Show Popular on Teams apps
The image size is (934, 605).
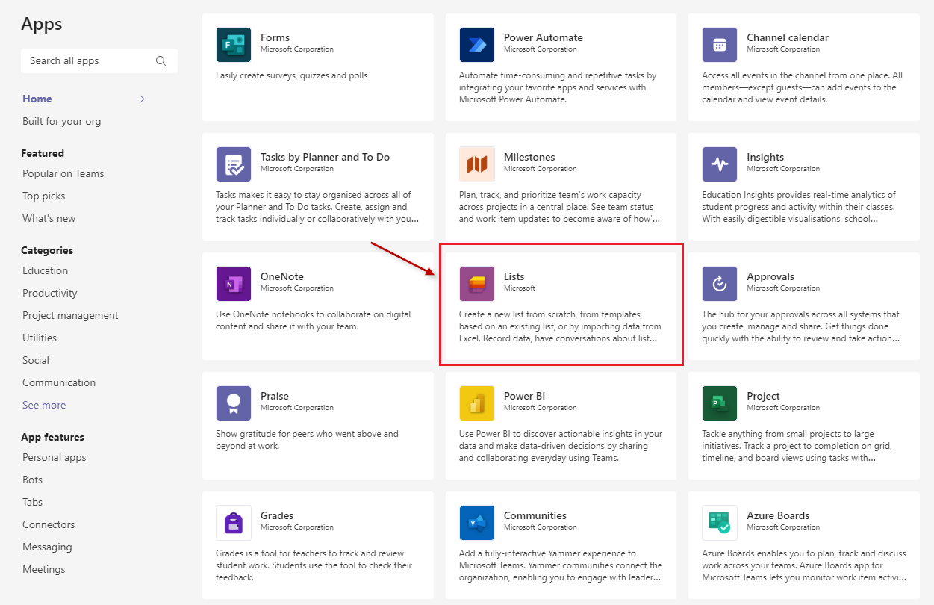[63, 173]
